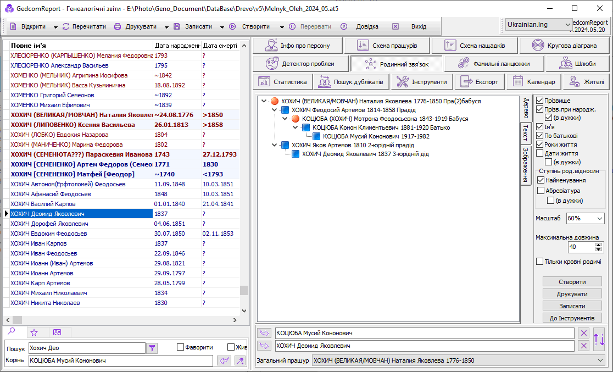Open Схема предків ancestor chart

tap(387, 46)
